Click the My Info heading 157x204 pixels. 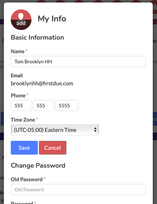[52, 19]
